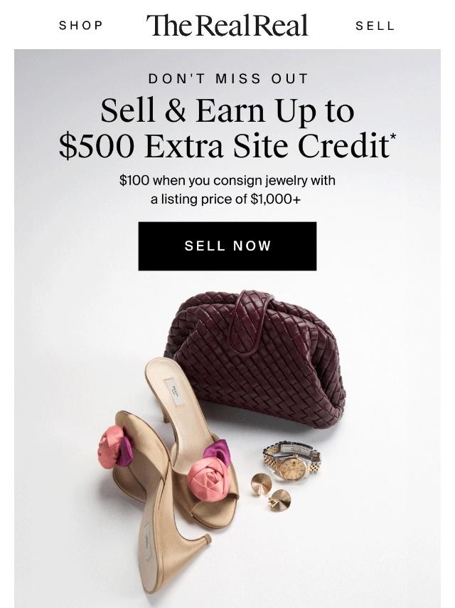Image resolution: width=455 pixels, height=608 pixels.
Task: Click the $100 jewelry consignment subtext
Action: pyautogui.click(x=227, y=189)
